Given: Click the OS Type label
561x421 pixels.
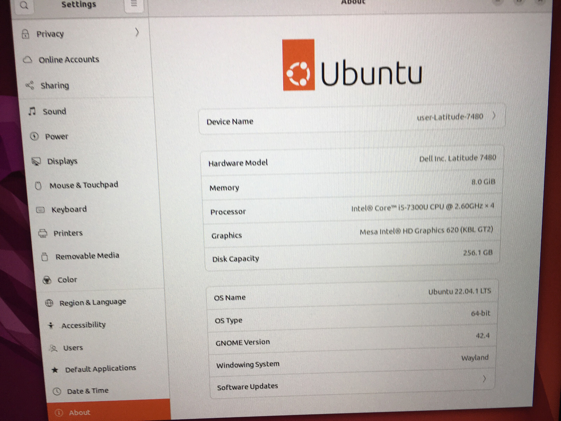Looking at the screenshot, I should (229, 321).
